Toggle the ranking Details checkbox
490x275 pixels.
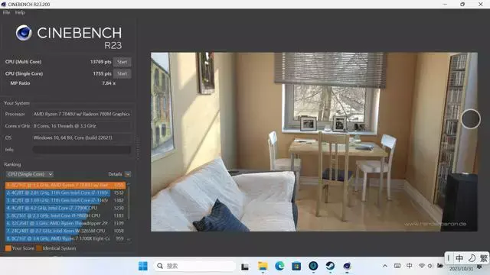click(x=128, y=174)
